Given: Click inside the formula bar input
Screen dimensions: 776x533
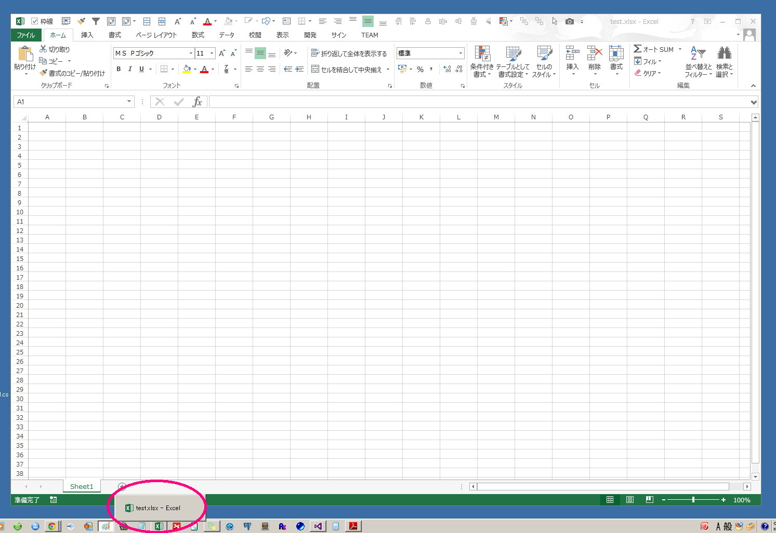Looking at the screenshot, I should pos(479,102).
